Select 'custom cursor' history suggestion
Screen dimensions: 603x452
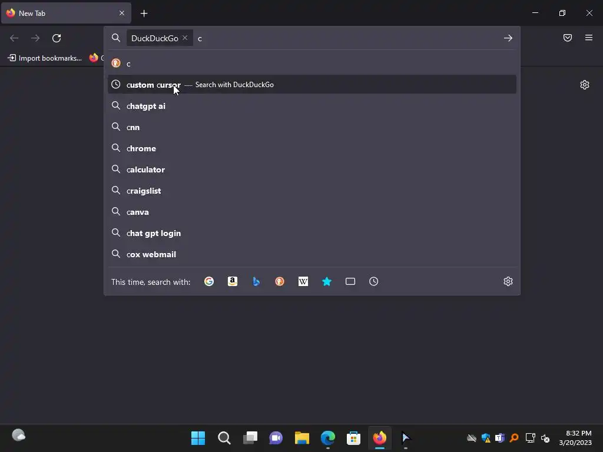click(312, 85)
